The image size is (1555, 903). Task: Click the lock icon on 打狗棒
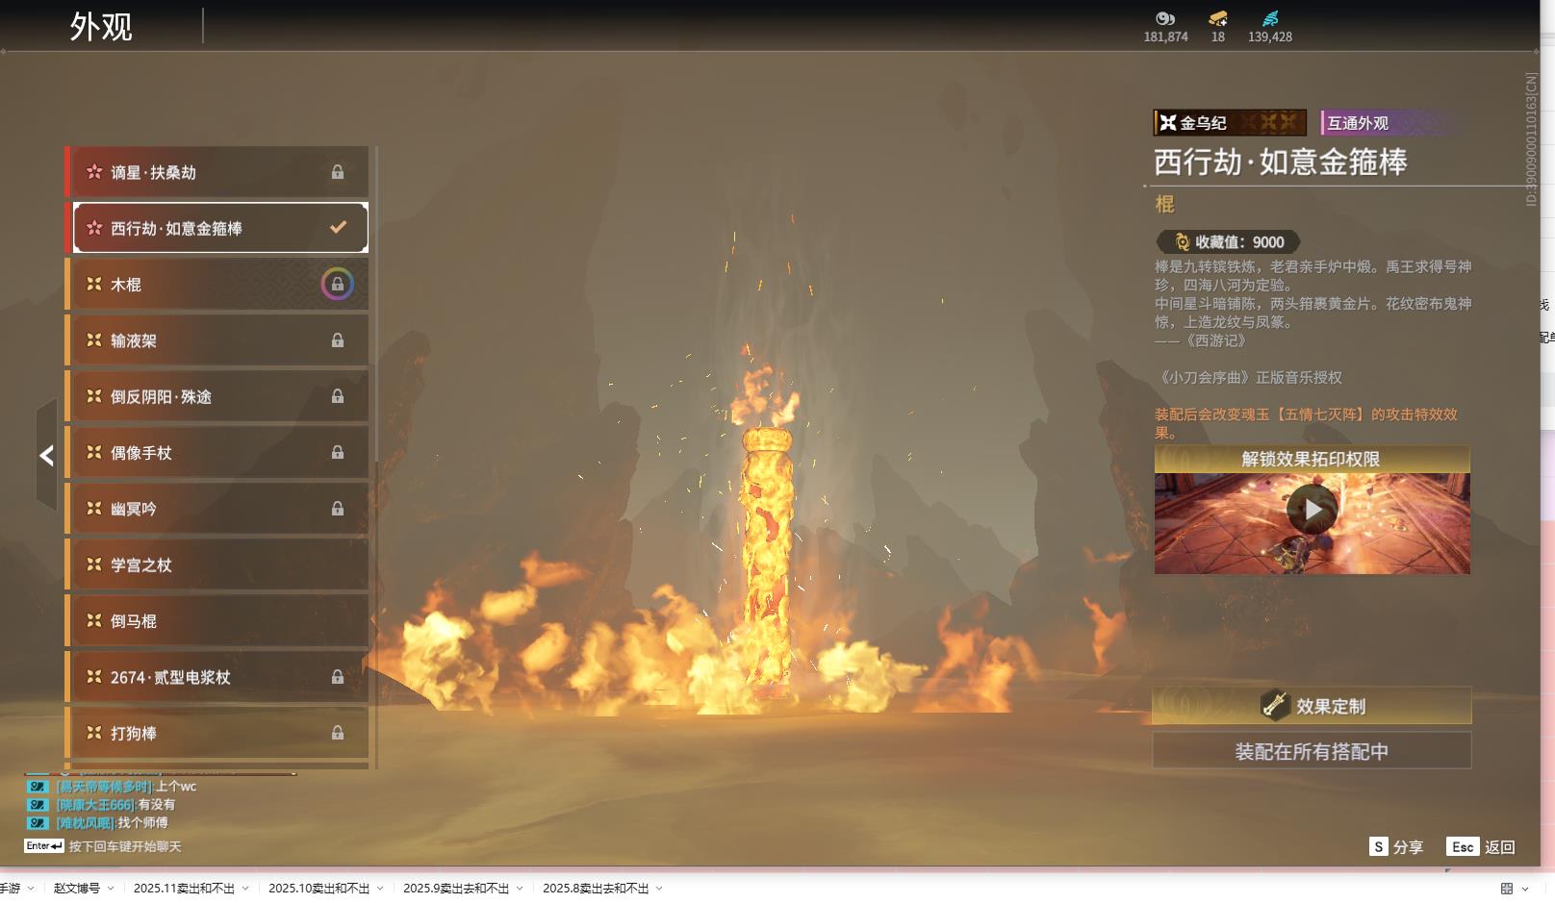[338, 733]
